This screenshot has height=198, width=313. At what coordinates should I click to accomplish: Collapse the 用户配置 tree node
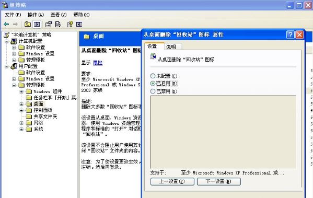tap(6, 66)
